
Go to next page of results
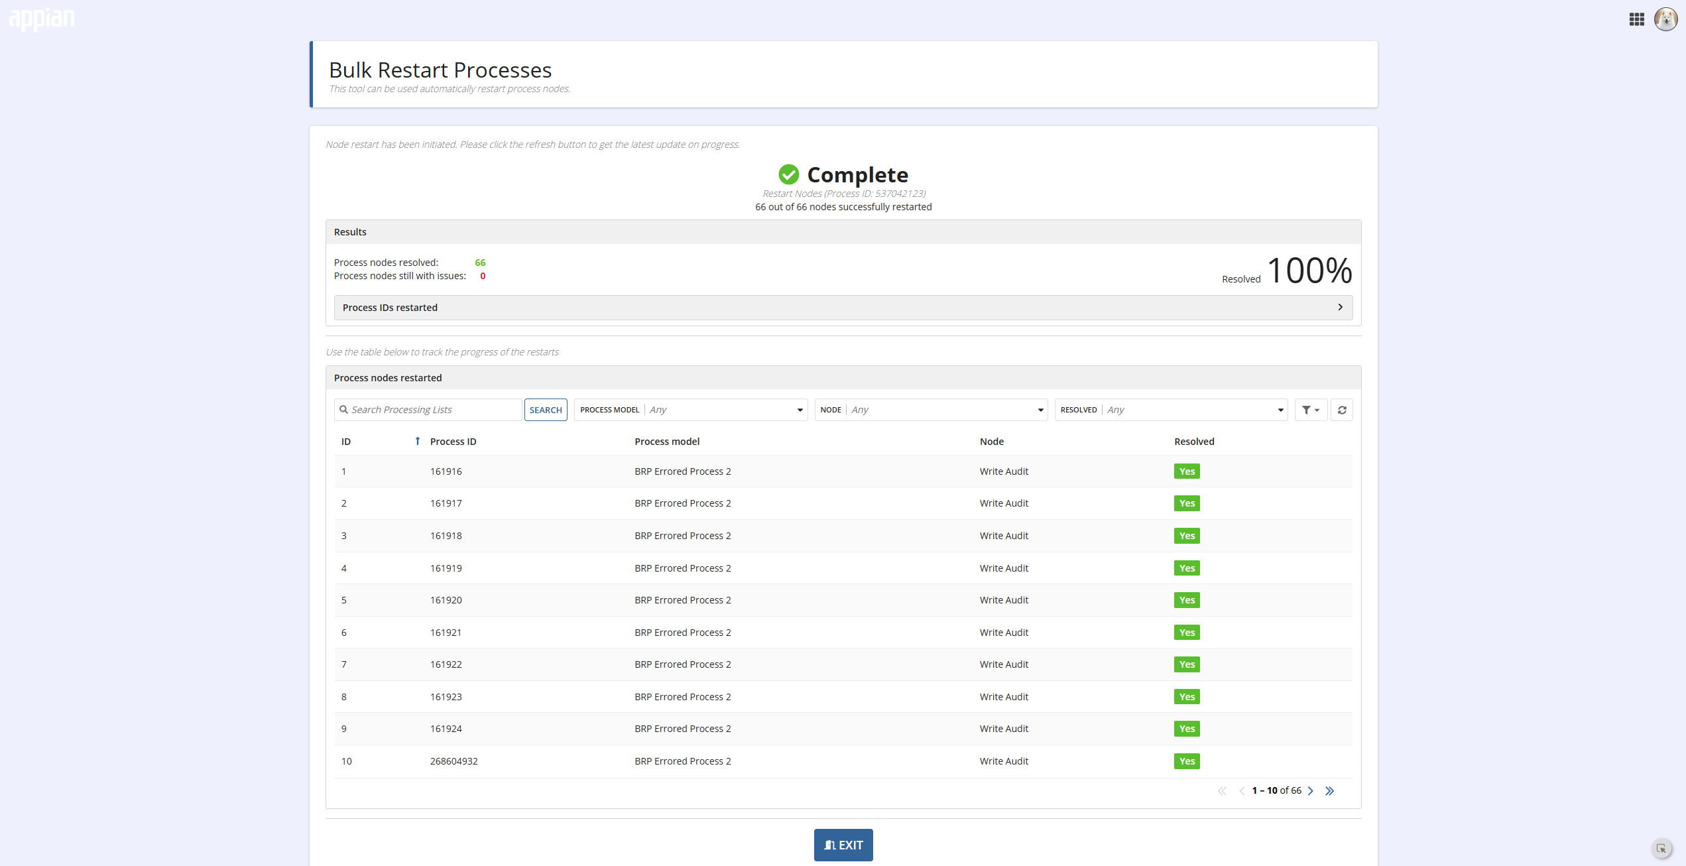pyautogui.click(x=1311, y=790)
